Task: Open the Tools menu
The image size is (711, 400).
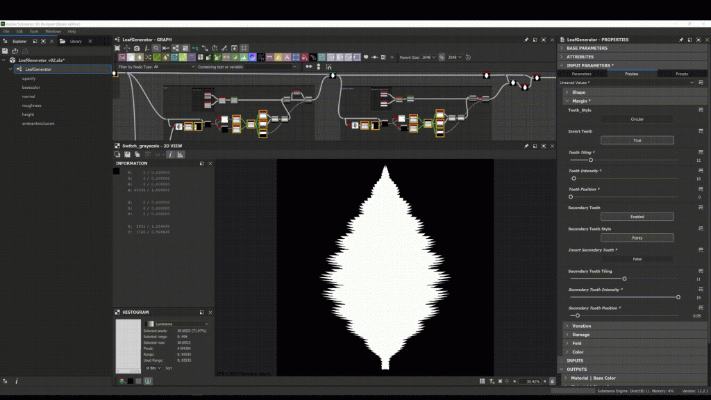Action: tap(34, 31)
